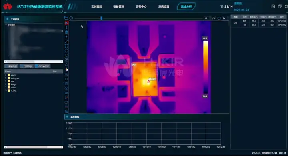Image resolution: width=288 pixels, height=156 pixels.
Task: Open the 实时监控 tab
Action: 97,7
